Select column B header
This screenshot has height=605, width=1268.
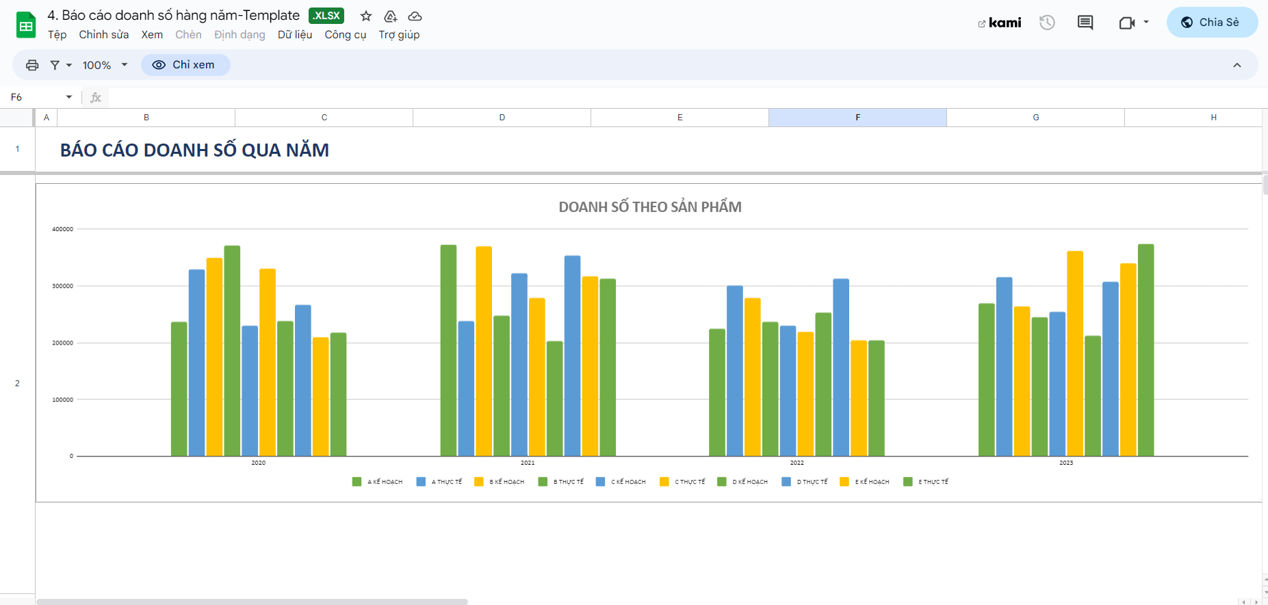pos(146,118)
